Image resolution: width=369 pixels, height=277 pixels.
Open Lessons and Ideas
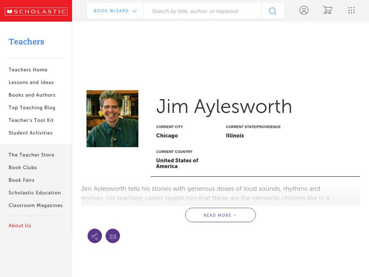tap(30, 82)
